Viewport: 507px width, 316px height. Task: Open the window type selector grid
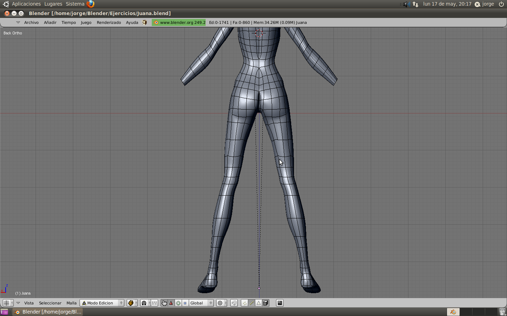8,303
